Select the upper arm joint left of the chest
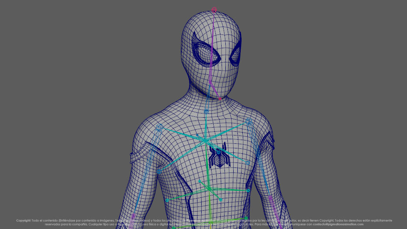Screen dimensions: 407x229 coord(159,171)
